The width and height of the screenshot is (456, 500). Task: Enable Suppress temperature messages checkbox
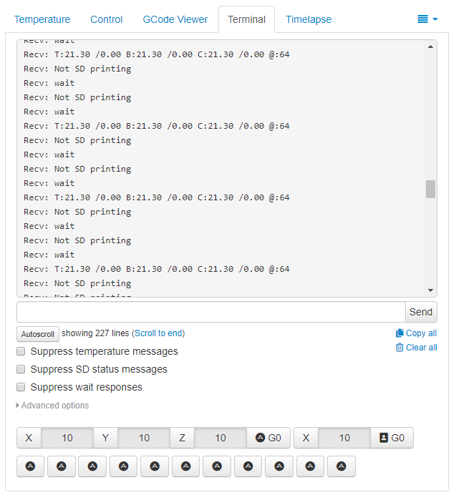[21, 351]
